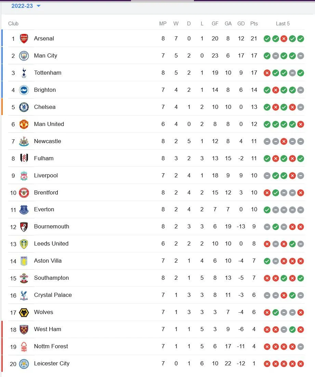Image resolution: width=315 pixels, height=377 pixels.
Task: Click the Chelsea club crest
Action: [24, 107]
